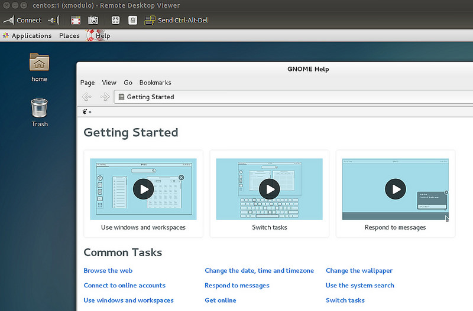The height and width of the screenshot is (311, 473).
Task: Toggle fullscreen mode in Remote Desktop Viewer
Action: (x=76, y=20)
